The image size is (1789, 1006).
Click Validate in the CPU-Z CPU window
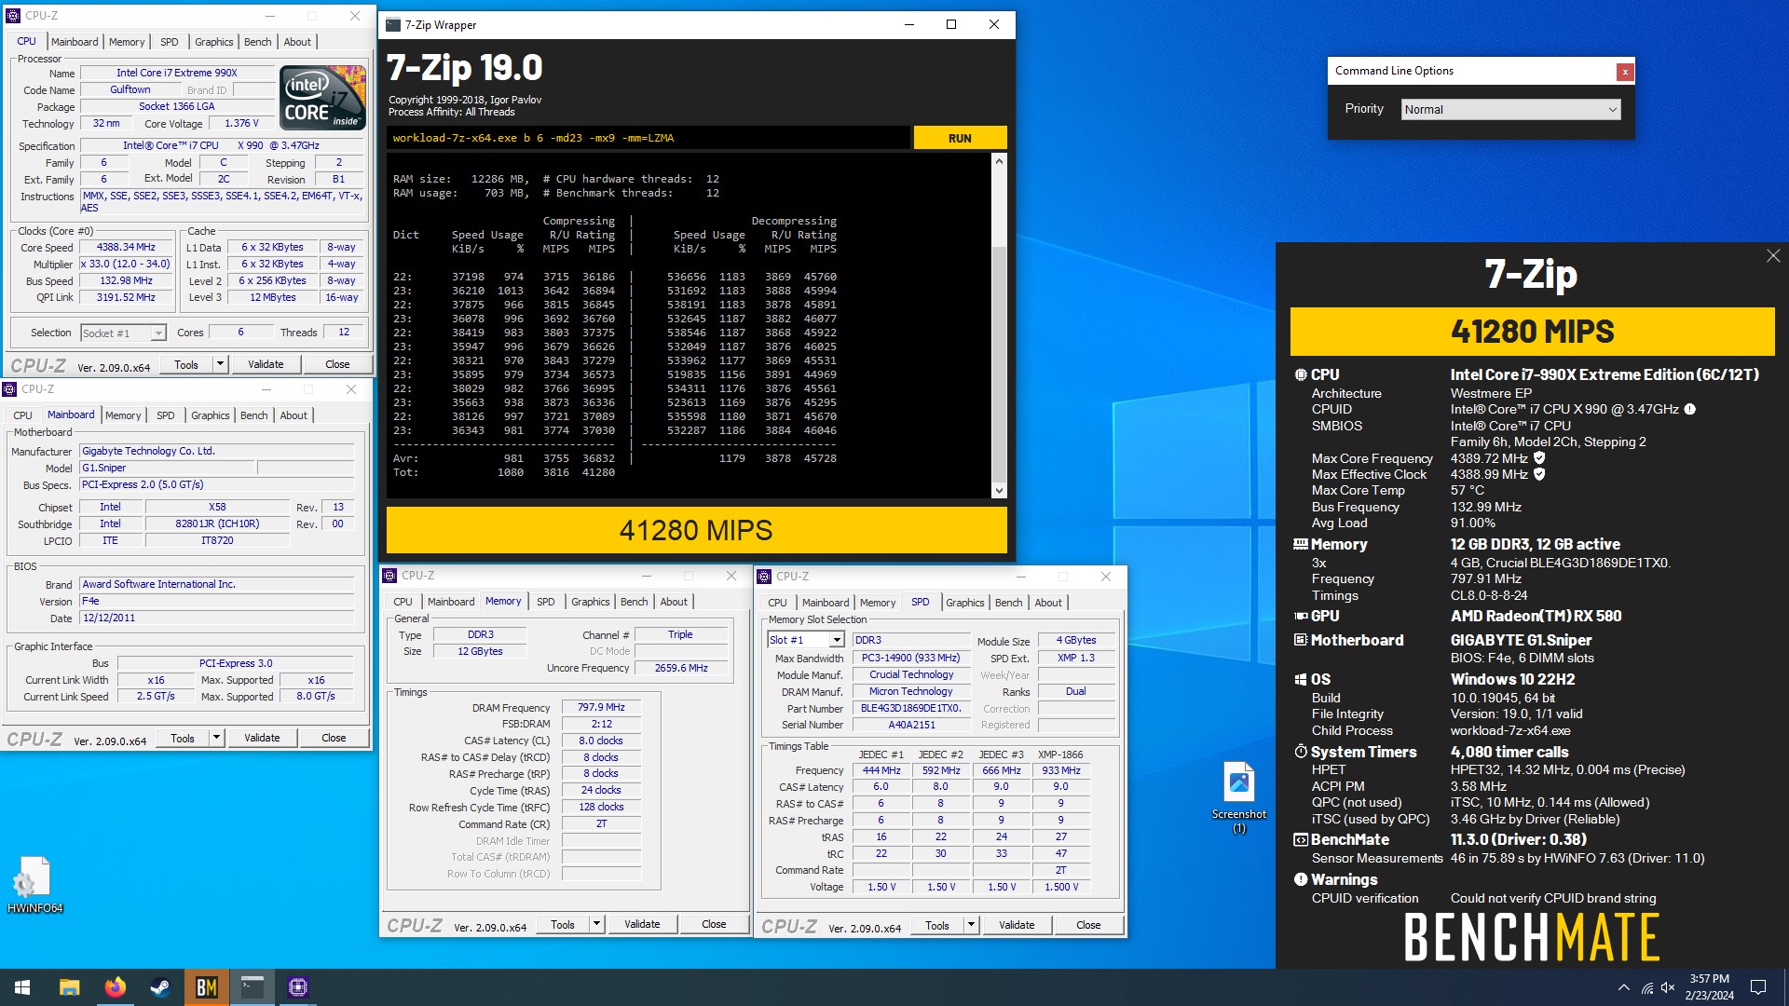pyautogui.click(x=266, y=364)
